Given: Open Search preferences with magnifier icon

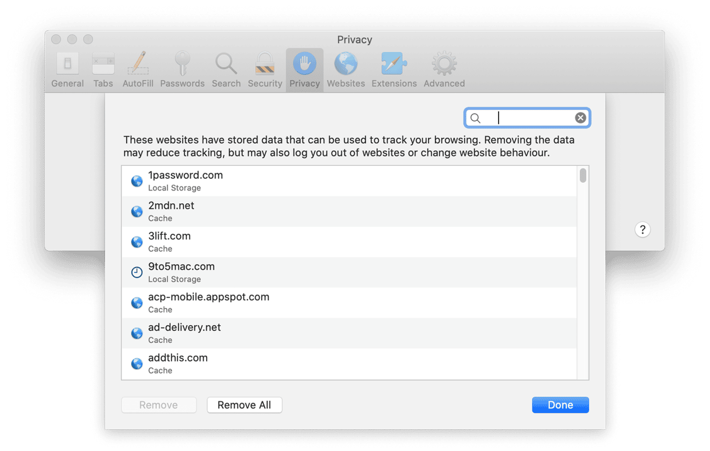Looking at the screenshot, I should coord(226,70).
